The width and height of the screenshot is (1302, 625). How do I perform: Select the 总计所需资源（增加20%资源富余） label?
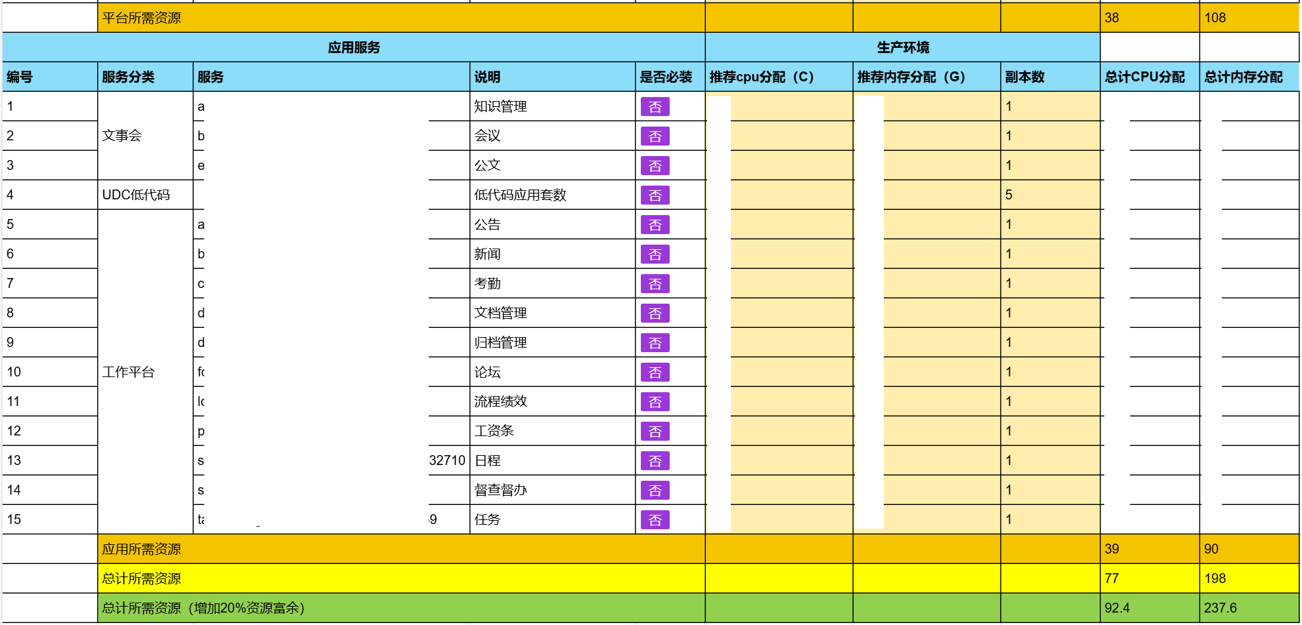point(204,608)
